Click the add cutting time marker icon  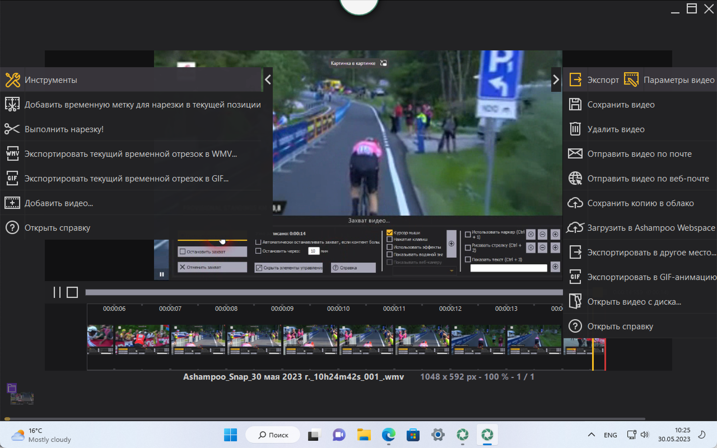pos(12,105)
